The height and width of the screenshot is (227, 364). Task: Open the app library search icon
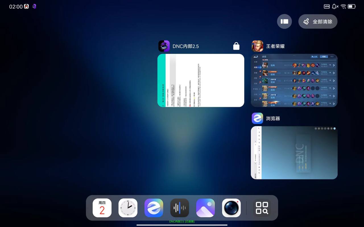262,208
